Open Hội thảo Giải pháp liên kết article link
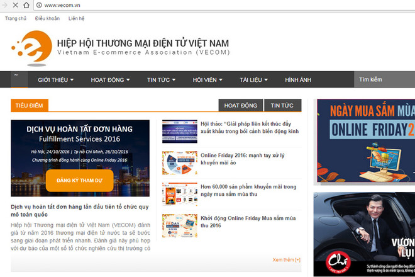The image size is (415, 277). [250, 128]
